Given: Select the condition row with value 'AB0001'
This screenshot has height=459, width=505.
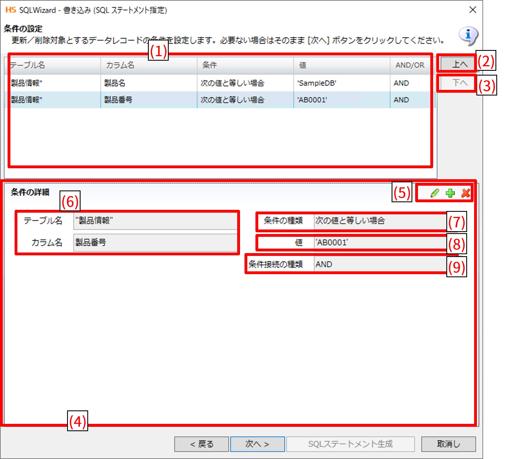Looking at the screenshot, I should [x=219, y=100].
